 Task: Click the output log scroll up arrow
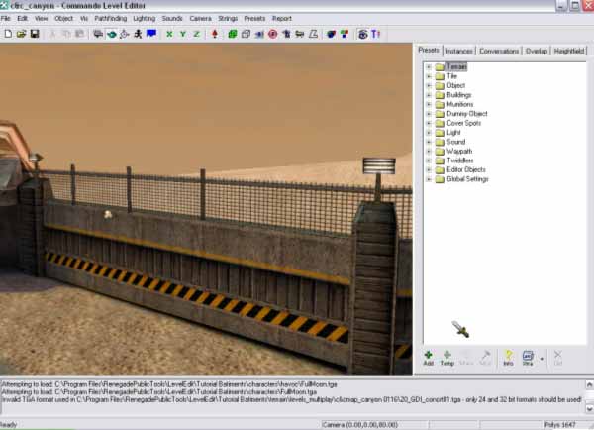pos(589,385)
